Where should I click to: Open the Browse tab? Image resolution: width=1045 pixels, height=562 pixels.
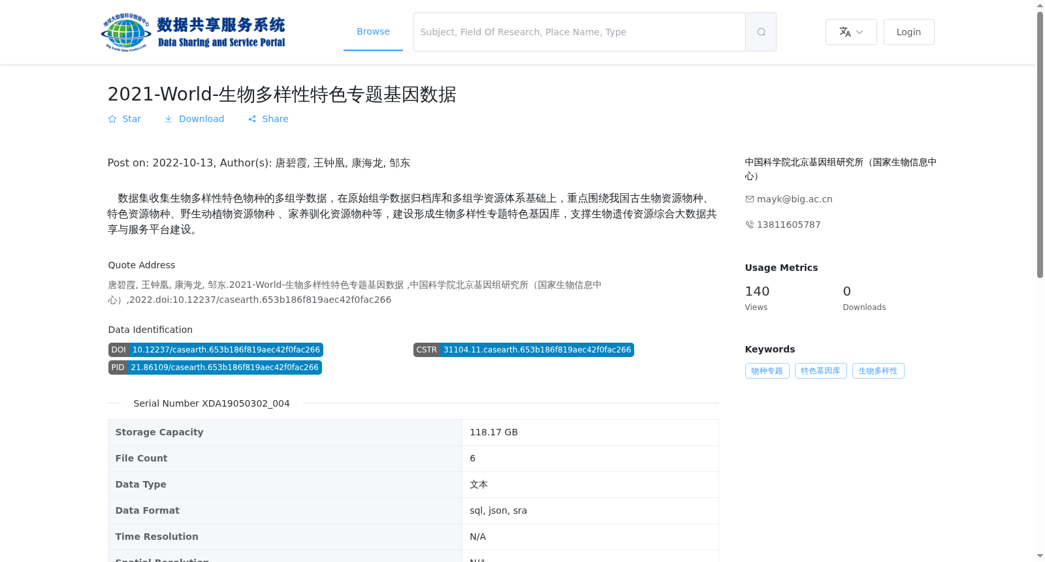(x=373, y=31)
